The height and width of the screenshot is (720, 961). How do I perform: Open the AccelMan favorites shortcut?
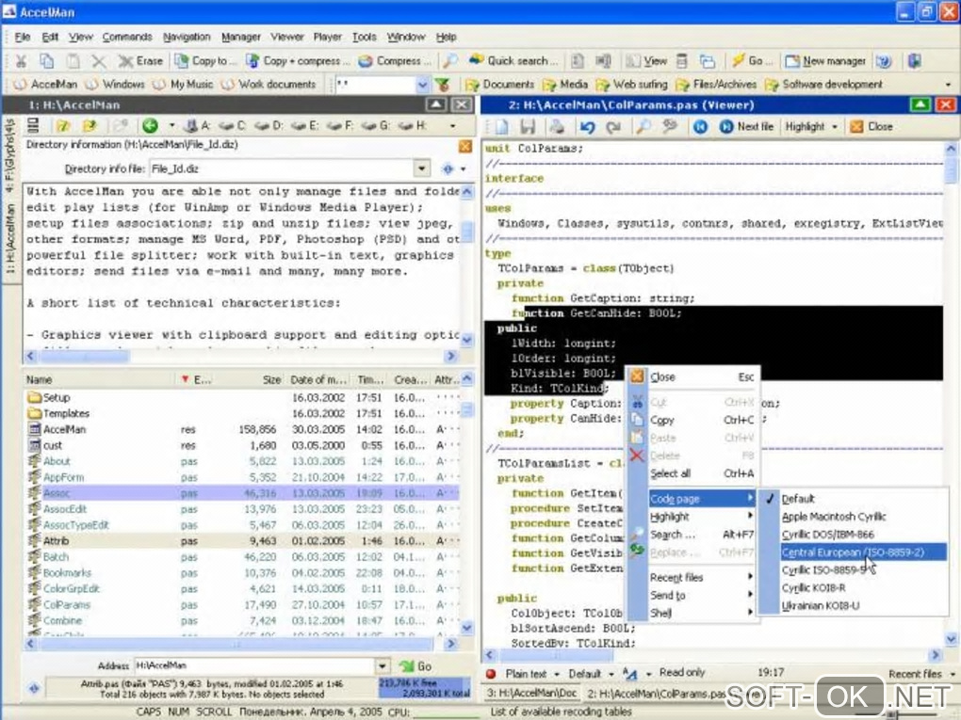[46, 84]
